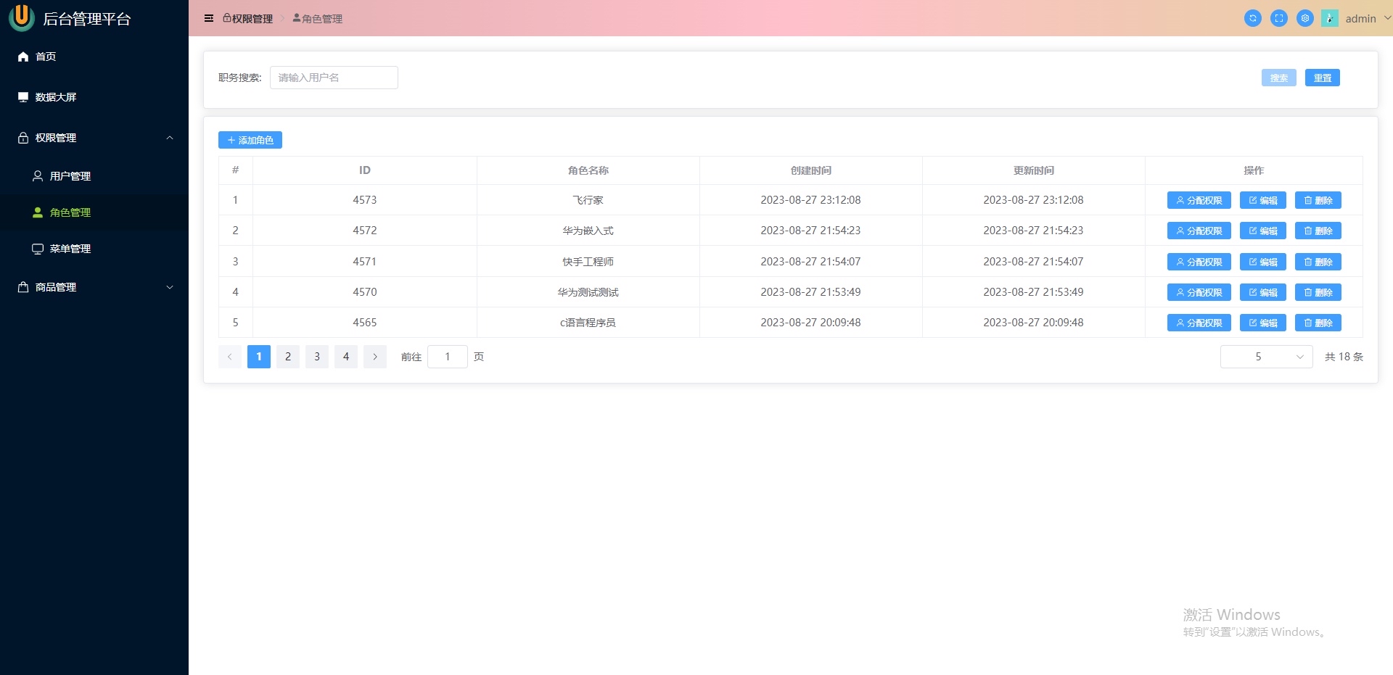Image resolution: width=1393 pixels, height=675 pixels.
Task: Focus the 职务搜索 input field
Action: tap(334, 78)
